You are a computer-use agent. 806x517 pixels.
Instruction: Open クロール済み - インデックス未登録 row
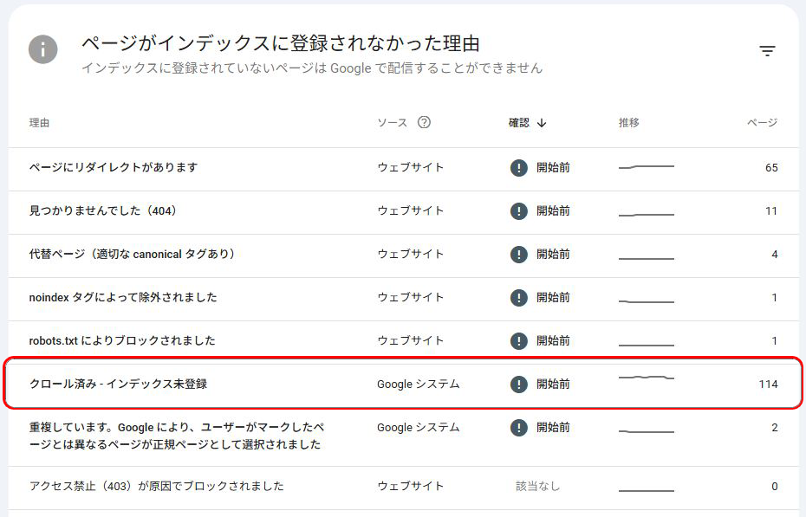(118, 384)
